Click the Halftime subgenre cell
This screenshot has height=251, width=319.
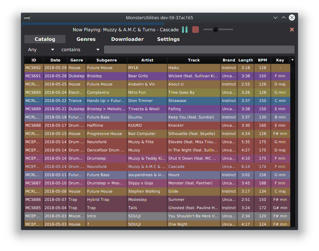pyautogui.click(x=106, y=126)
